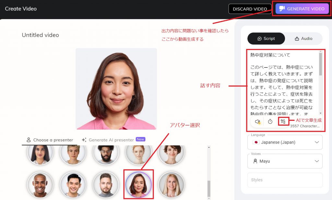332x200 pixels.
Task: Click the AI script generation wand icon
Action: pyautogui.click(x=283, y=121)
